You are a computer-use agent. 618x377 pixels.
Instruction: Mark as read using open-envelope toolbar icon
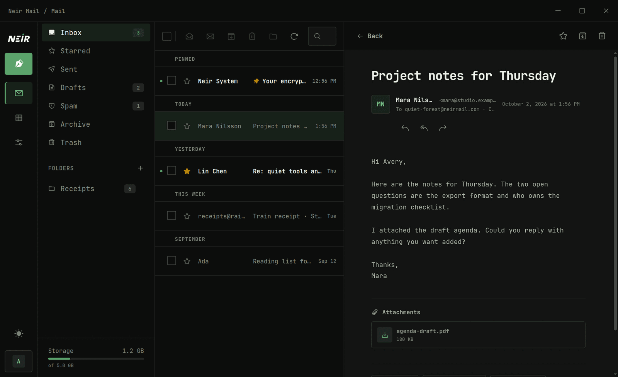(189, 36)
